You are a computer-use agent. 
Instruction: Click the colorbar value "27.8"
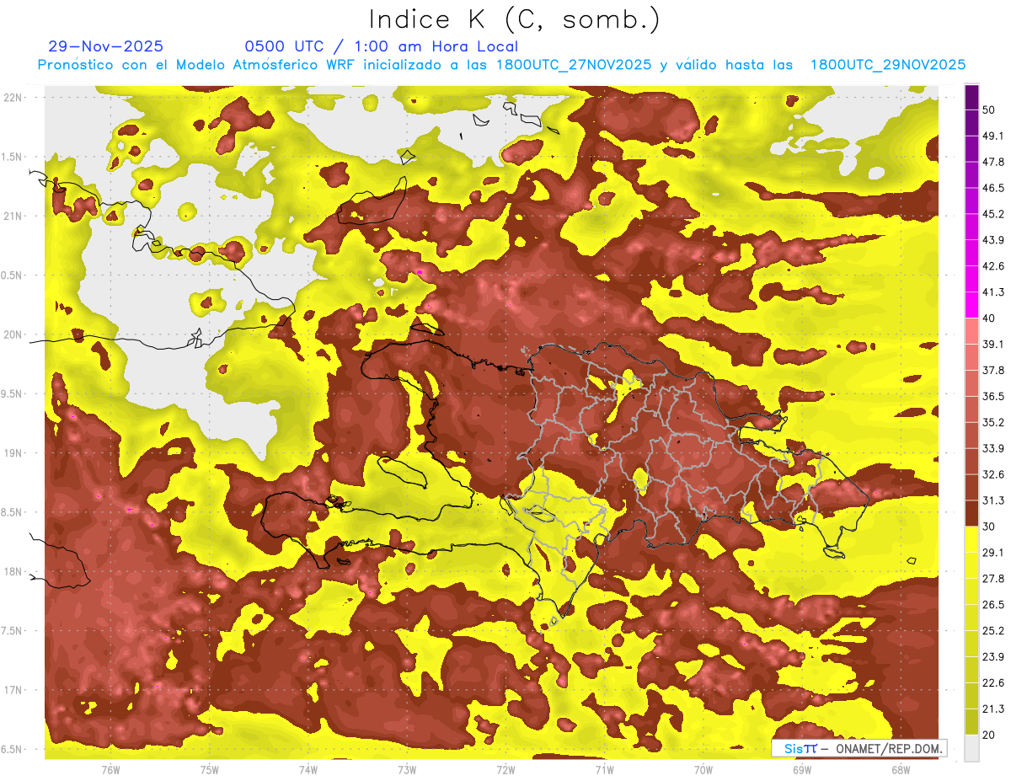[x=992, y=578]
